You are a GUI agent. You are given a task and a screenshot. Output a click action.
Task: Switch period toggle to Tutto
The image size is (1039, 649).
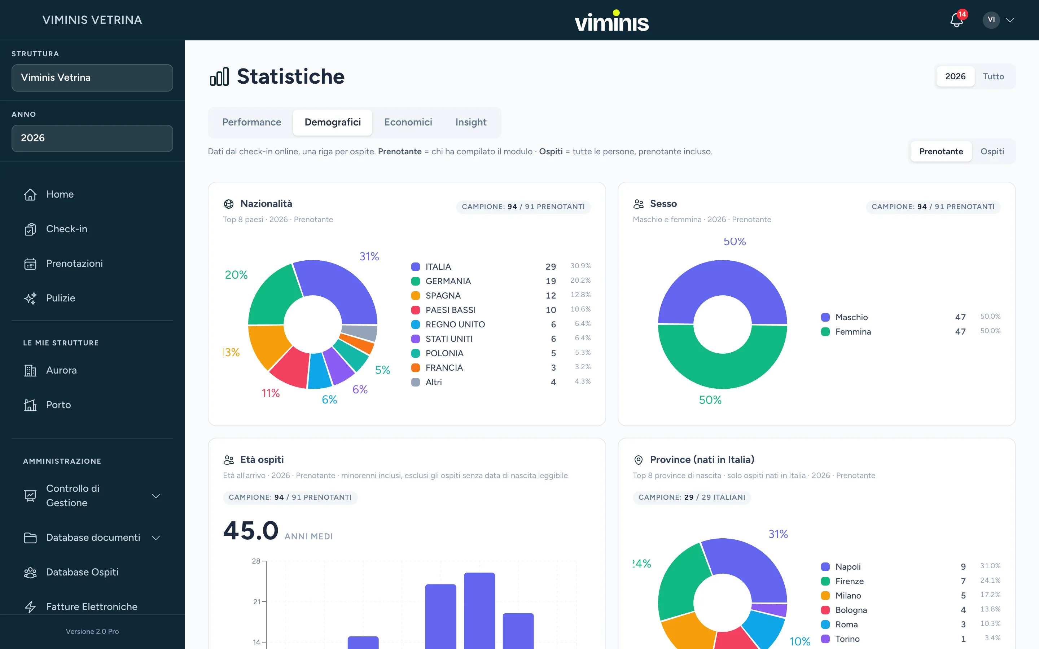[993, 76]
